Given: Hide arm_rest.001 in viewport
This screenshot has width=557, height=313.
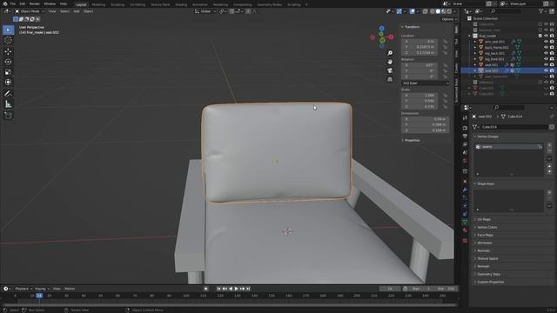Looking at the screenshot, I should [546, 42].
